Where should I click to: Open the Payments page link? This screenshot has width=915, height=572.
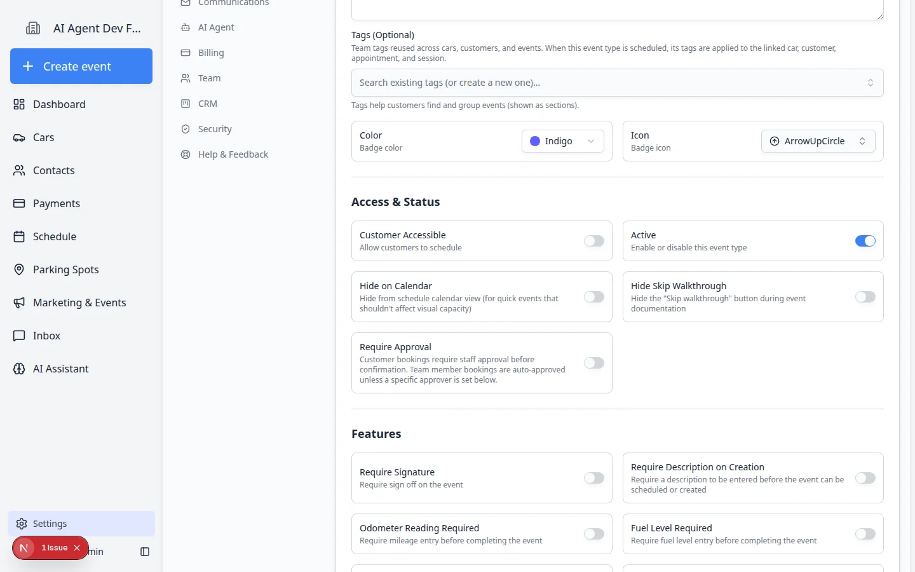[x=57, y=203]
